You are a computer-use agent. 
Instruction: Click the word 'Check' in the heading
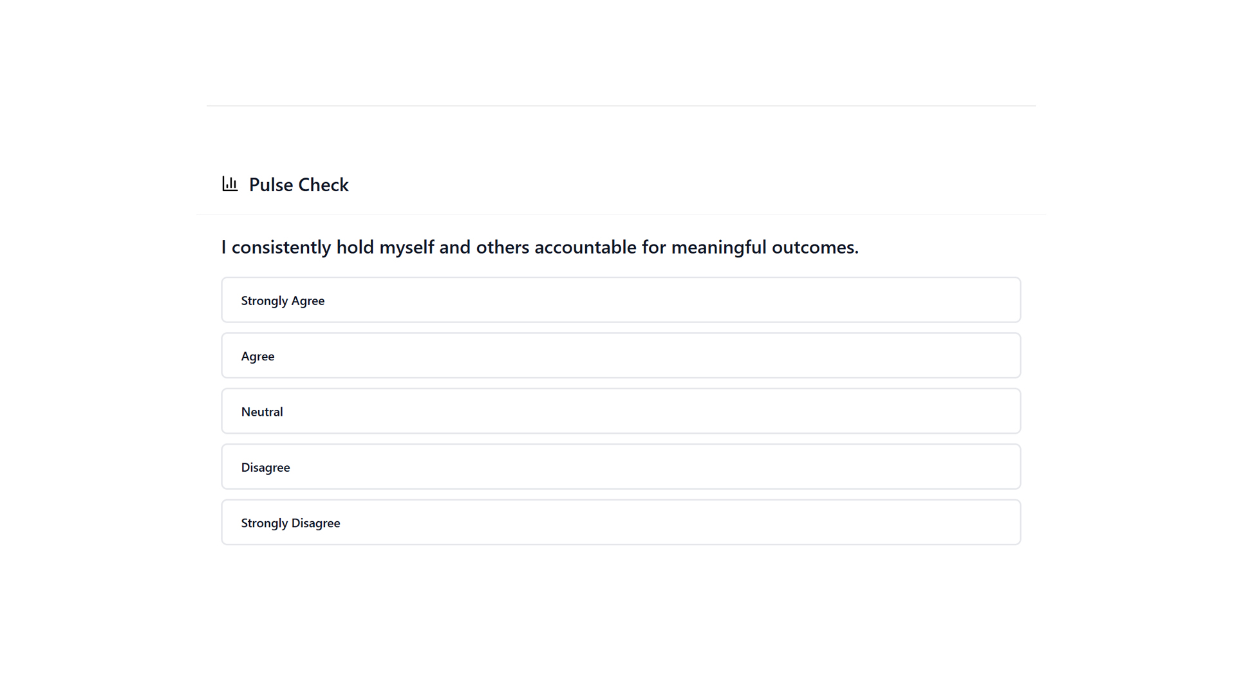[324, 185]
